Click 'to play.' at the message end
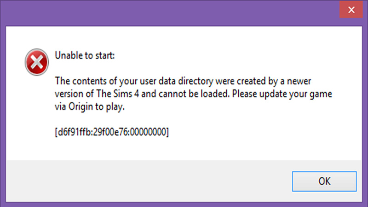Viewport: 368px width, 207px height. click(x=110, y=107)
